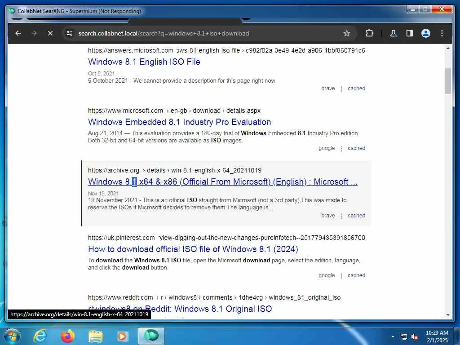The width and height of the screenshot is (460, 345).
Task: Expand options dots for Pinterest result
Action: click(x=341, y=276)
